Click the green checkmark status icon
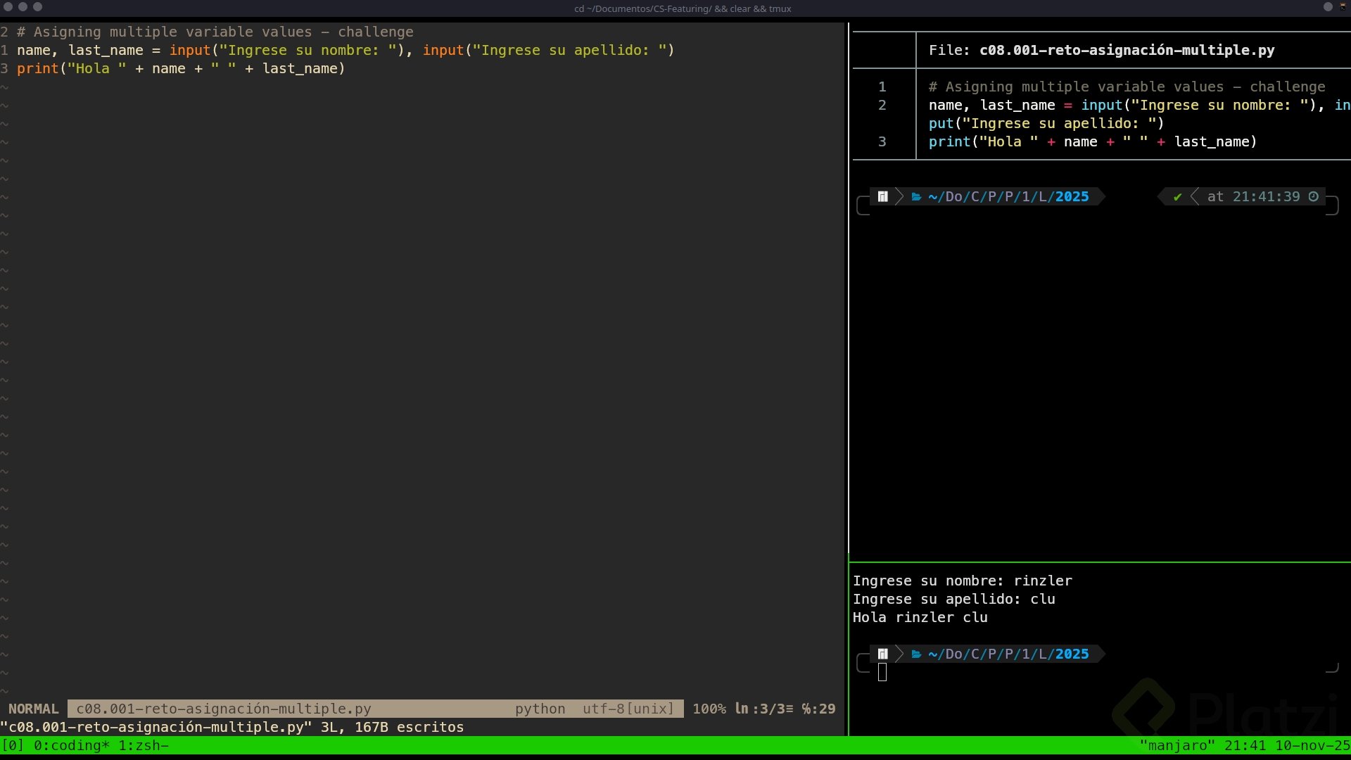Screen dimensions: 1351x760 1177,197
